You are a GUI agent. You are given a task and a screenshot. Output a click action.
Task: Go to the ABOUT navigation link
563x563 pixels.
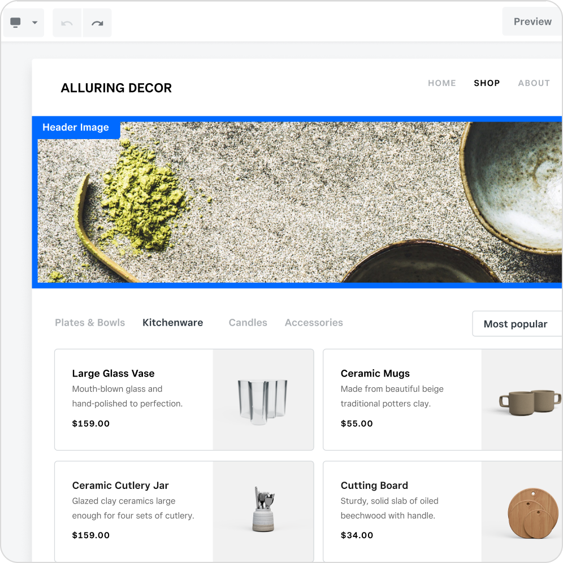[534, 83]
